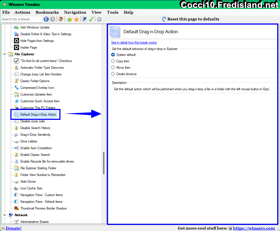Click the Automatic Folder Type Discovery icon

17,68
